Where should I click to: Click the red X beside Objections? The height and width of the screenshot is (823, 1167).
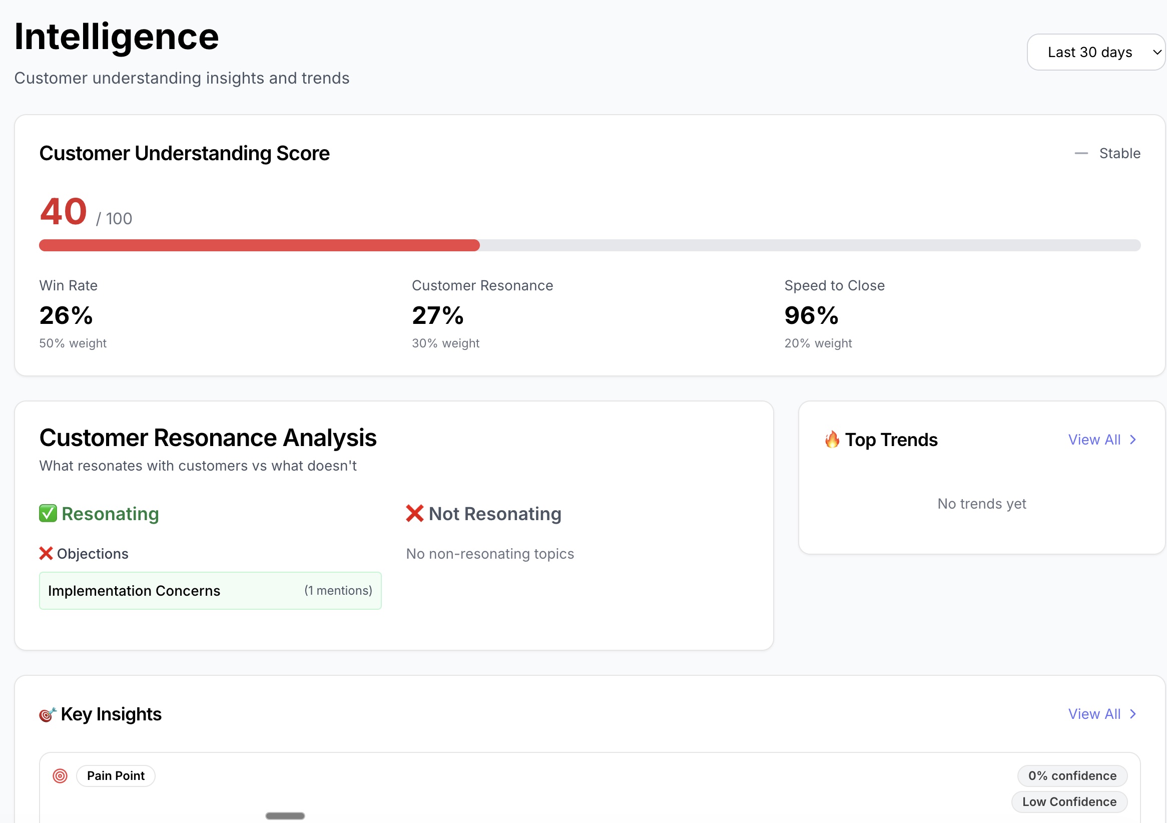[x=46, y=554]
